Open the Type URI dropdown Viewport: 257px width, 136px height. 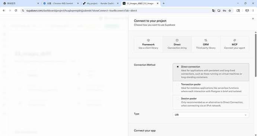coord(211,115)
